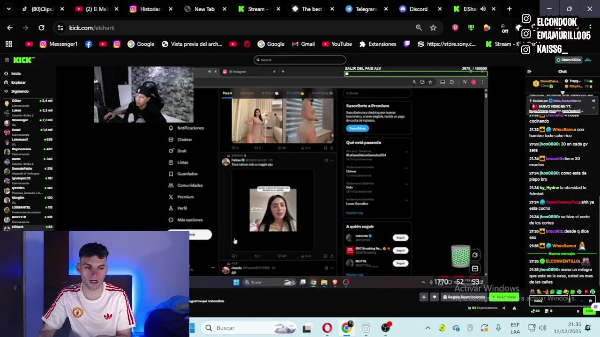Open Notificaciones in streamed X sidebar
The width and height of the screenshot is (600, 337).
[x=186, y=128]
